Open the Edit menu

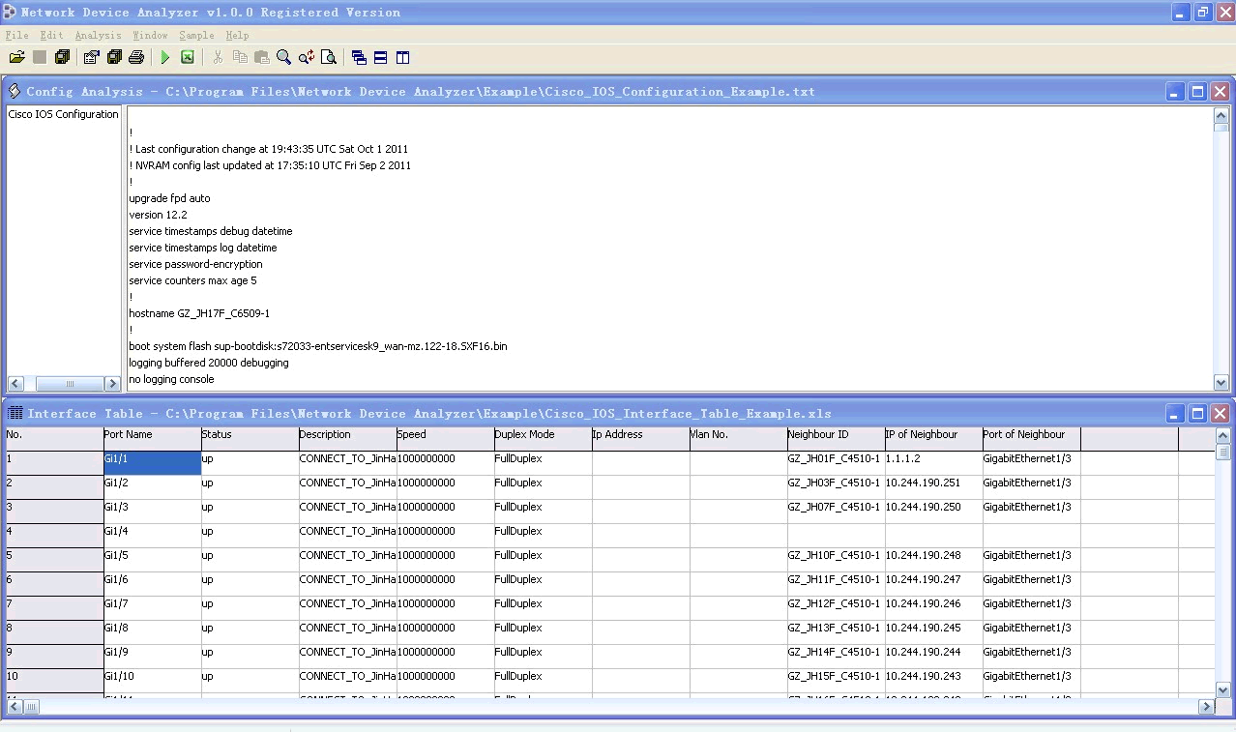click(x=51, y=36)
